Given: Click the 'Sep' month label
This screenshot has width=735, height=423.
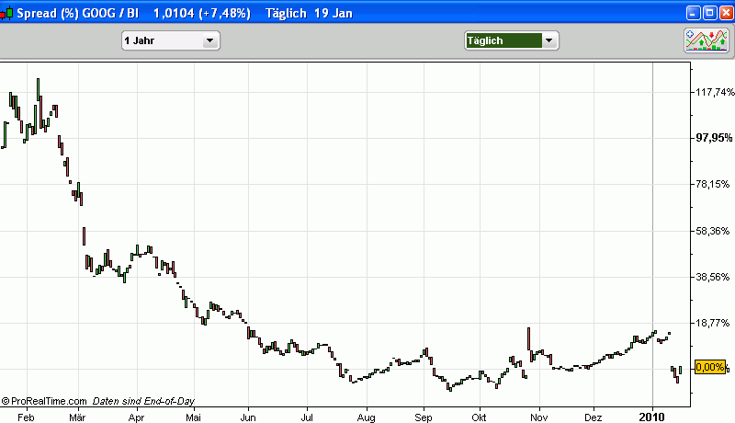Looking at the screenshot, I should click(424, 417).
